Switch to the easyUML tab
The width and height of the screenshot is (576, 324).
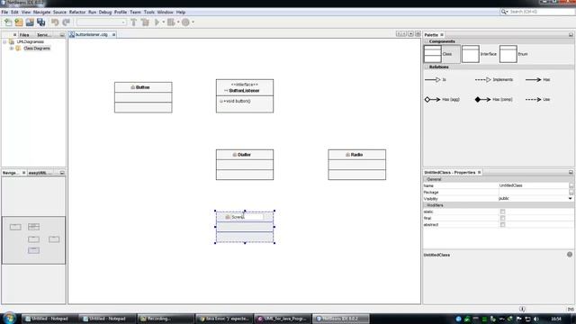pos(40,173)
